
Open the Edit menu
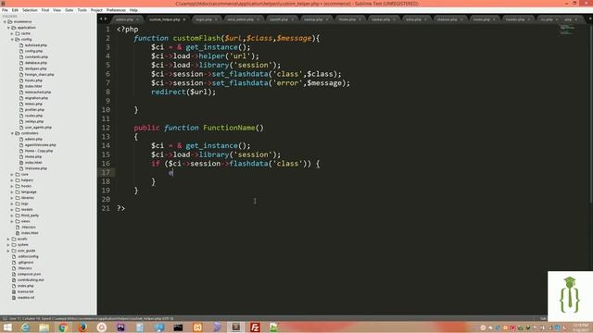[15, 10]
